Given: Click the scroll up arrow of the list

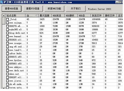Looking at the screenshot, I should click(x=4, y=16).
